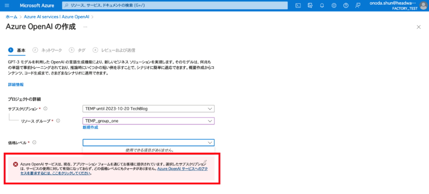Open the account avatar for onoda.shun
This screenshot has width=429, height=194.
tap(424, 5)
